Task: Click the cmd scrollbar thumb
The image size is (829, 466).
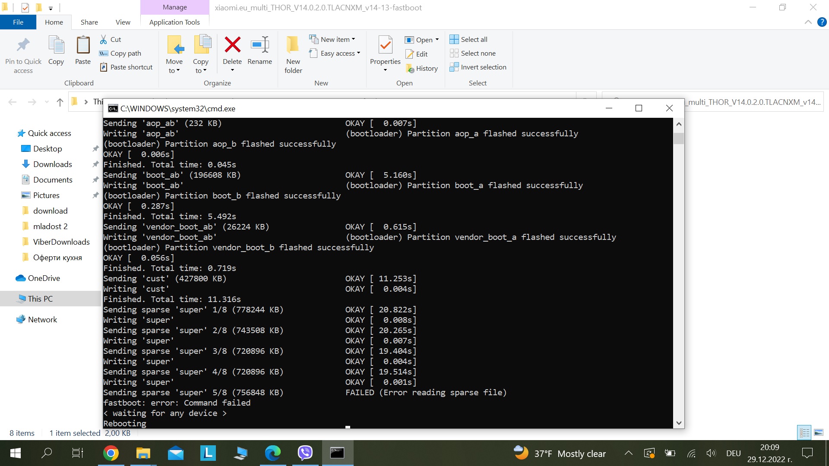Action: [x=679, y=139]
